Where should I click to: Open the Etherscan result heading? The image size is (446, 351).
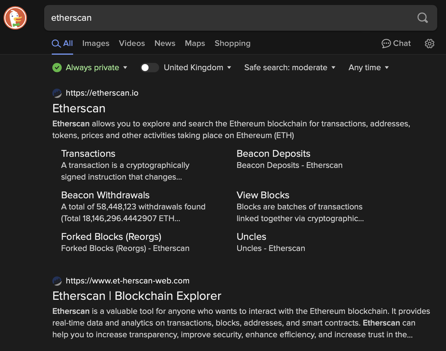point(79,108)
